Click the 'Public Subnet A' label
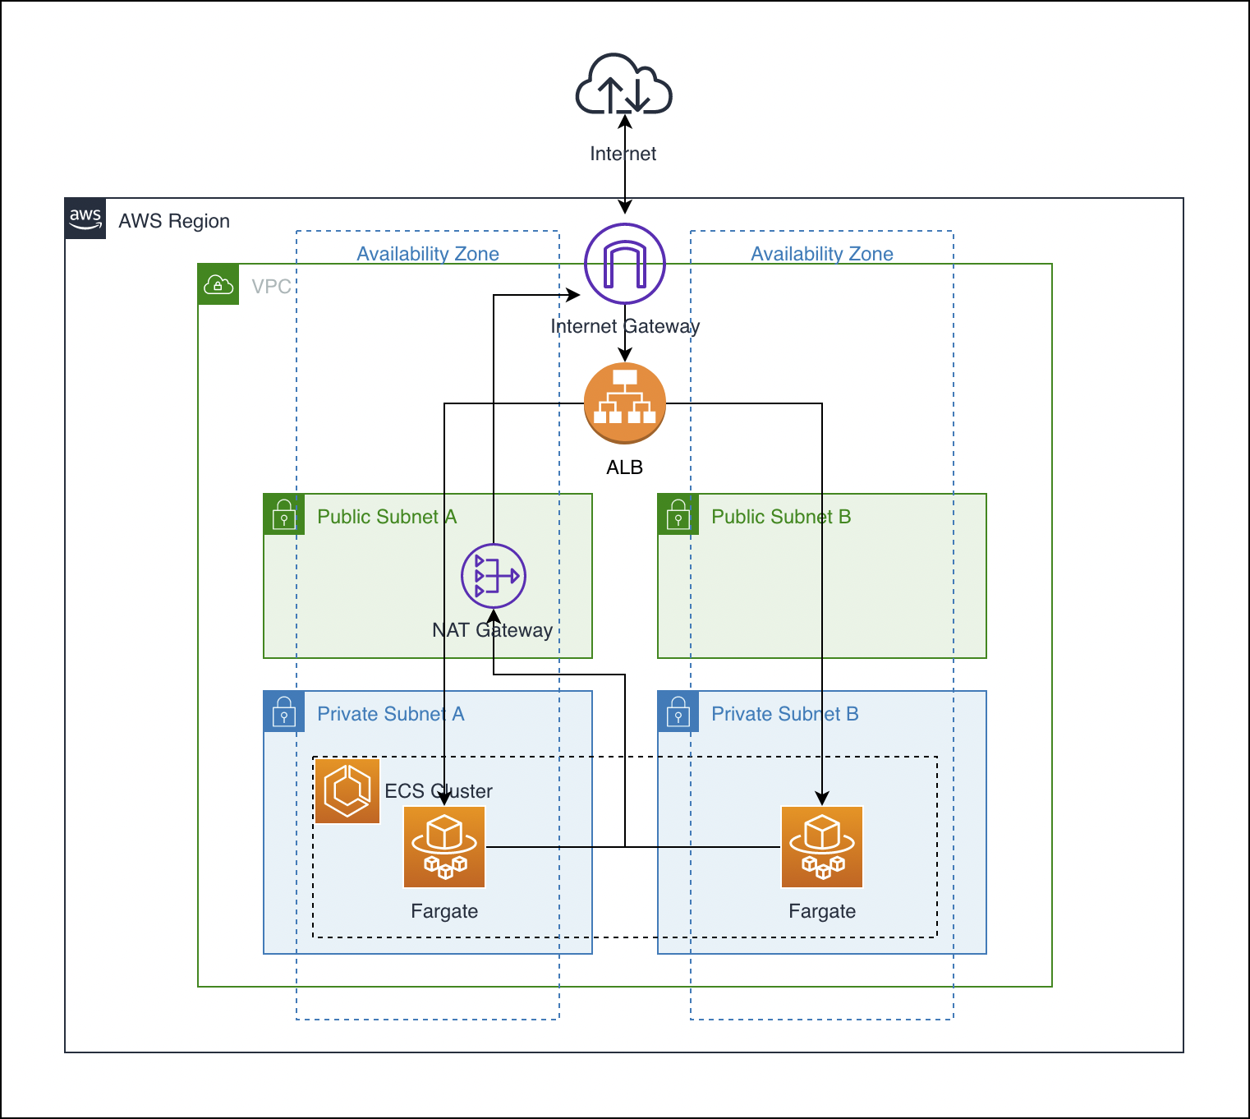The height and width of the screenshot is (1119, 1250). click(x=387, y=517)
